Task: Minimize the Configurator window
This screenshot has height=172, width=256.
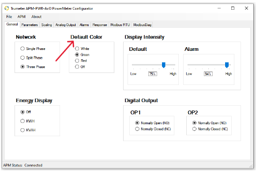Action: pyautogui.click(x=219, y=8)
